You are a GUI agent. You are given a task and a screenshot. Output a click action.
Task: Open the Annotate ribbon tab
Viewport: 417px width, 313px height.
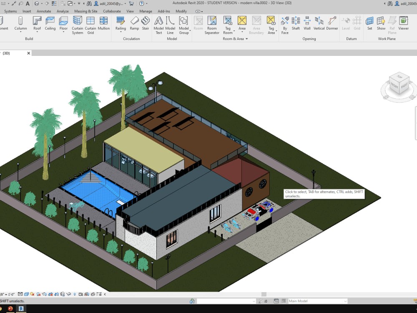(44, 11)
